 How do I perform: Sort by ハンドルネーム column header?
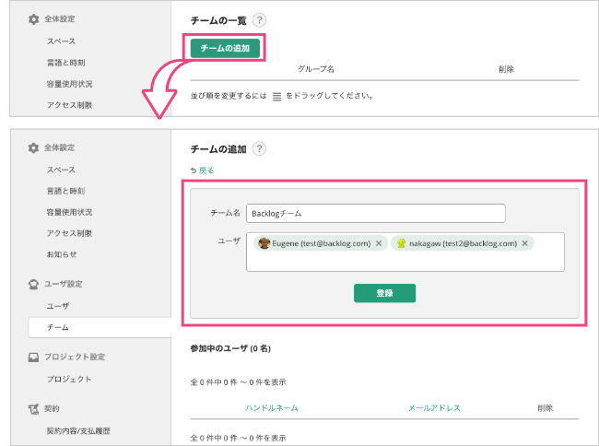tap(272, 408)
